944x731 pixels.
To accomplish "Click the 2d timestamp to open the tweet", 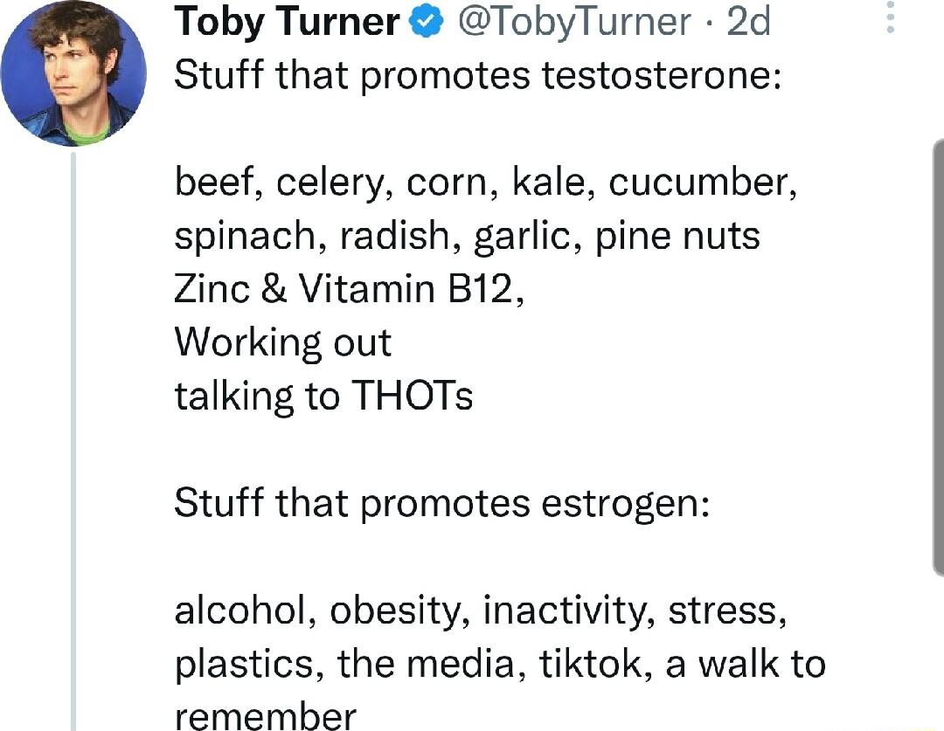I will tap(749, 22).
